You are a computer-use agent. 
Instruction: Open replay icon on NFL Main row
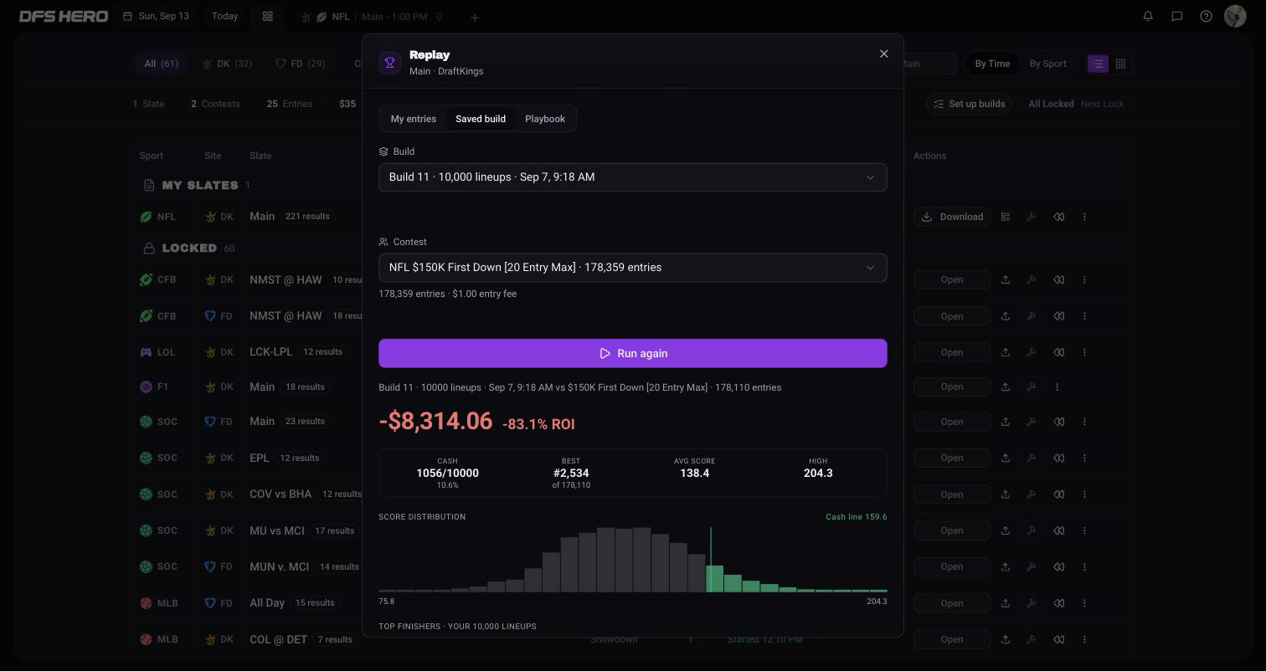pyautogui.click(x=1058, y=217)
